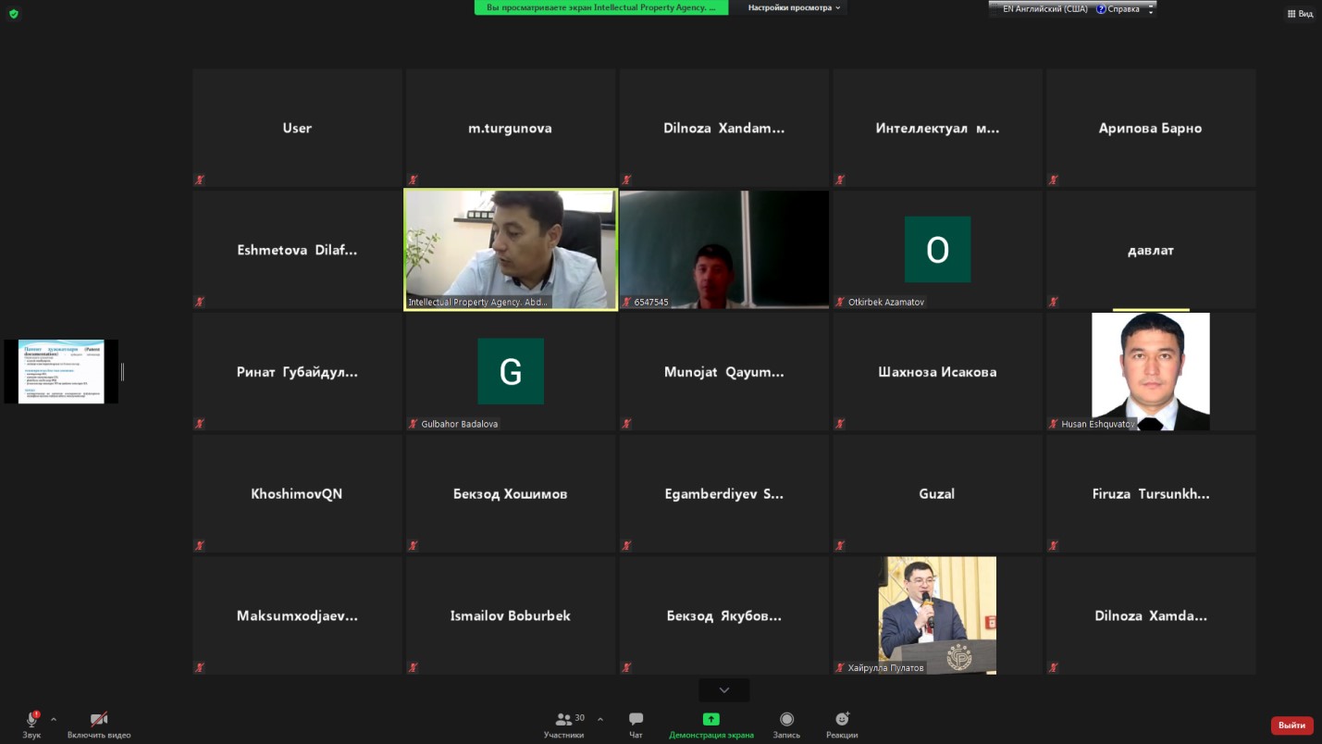The height and width of the screenshot is (744, 1322).
Task: Click the divider handle beside shared-screen thumbnail
Action: [122, 371]
